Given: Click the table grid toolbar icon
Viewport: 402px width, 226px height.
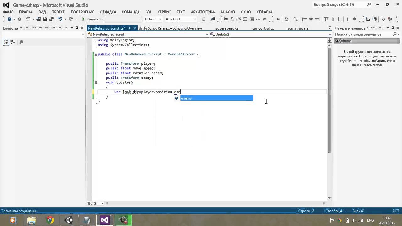Looking at the screenshot, I should [x=252, y=19].
